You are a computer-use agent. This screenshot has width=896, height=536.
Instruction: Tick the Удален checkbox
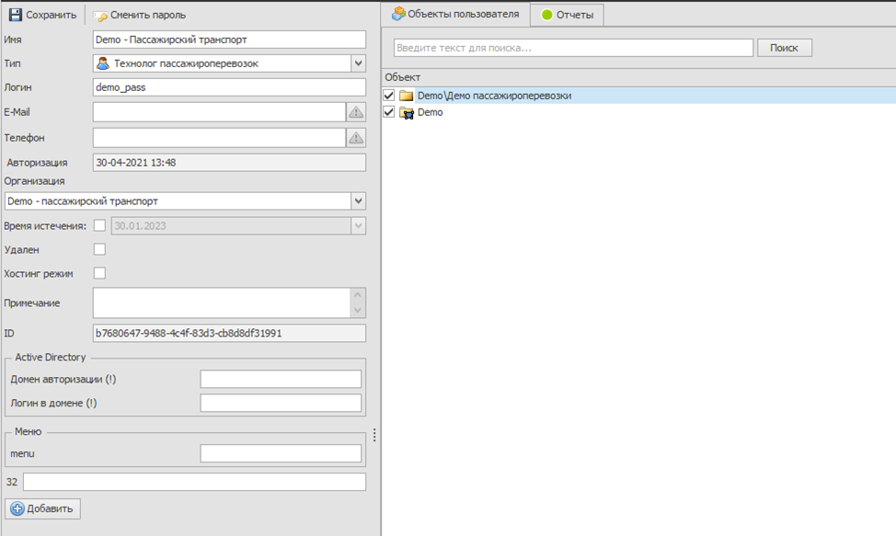tap(99, 249)
